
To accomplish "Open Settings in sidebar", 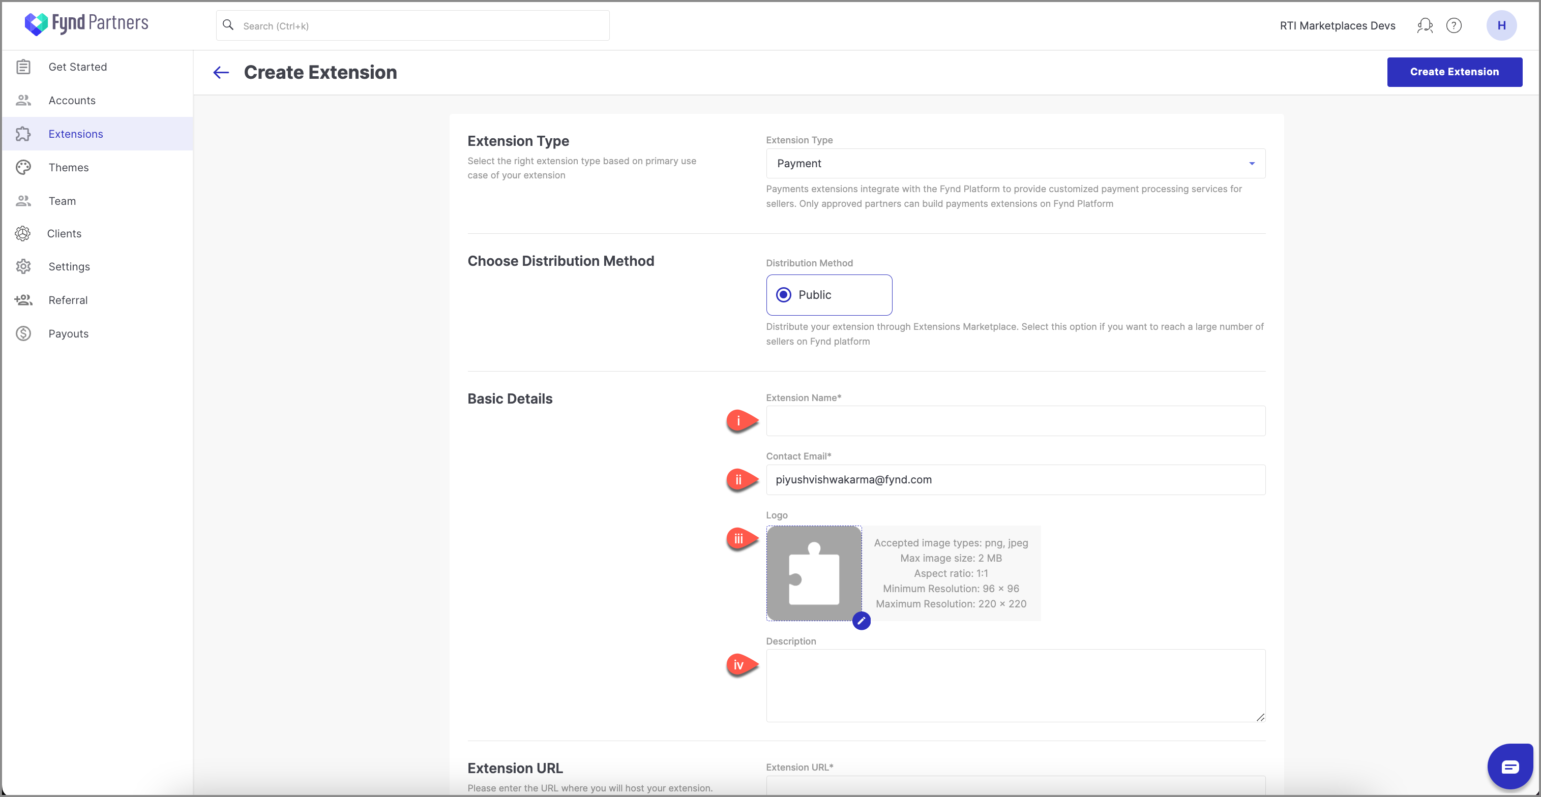I will pyautogui.click(x=97, y=267).
